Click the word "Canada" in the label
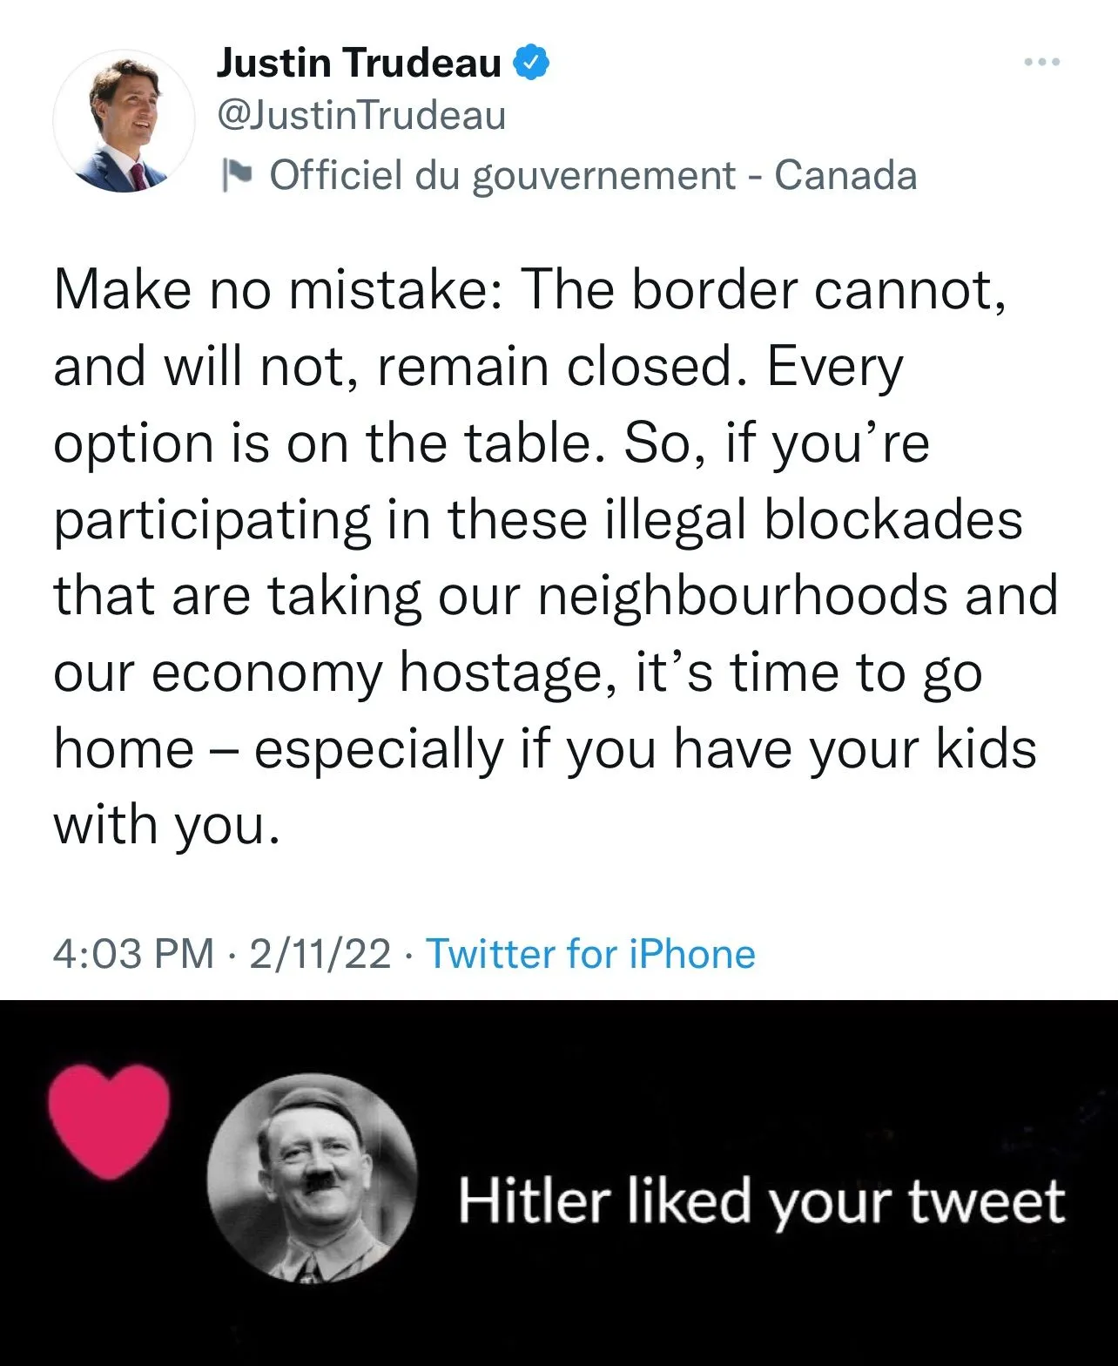Screen dimensions: 1118x1366 (845, 175)
